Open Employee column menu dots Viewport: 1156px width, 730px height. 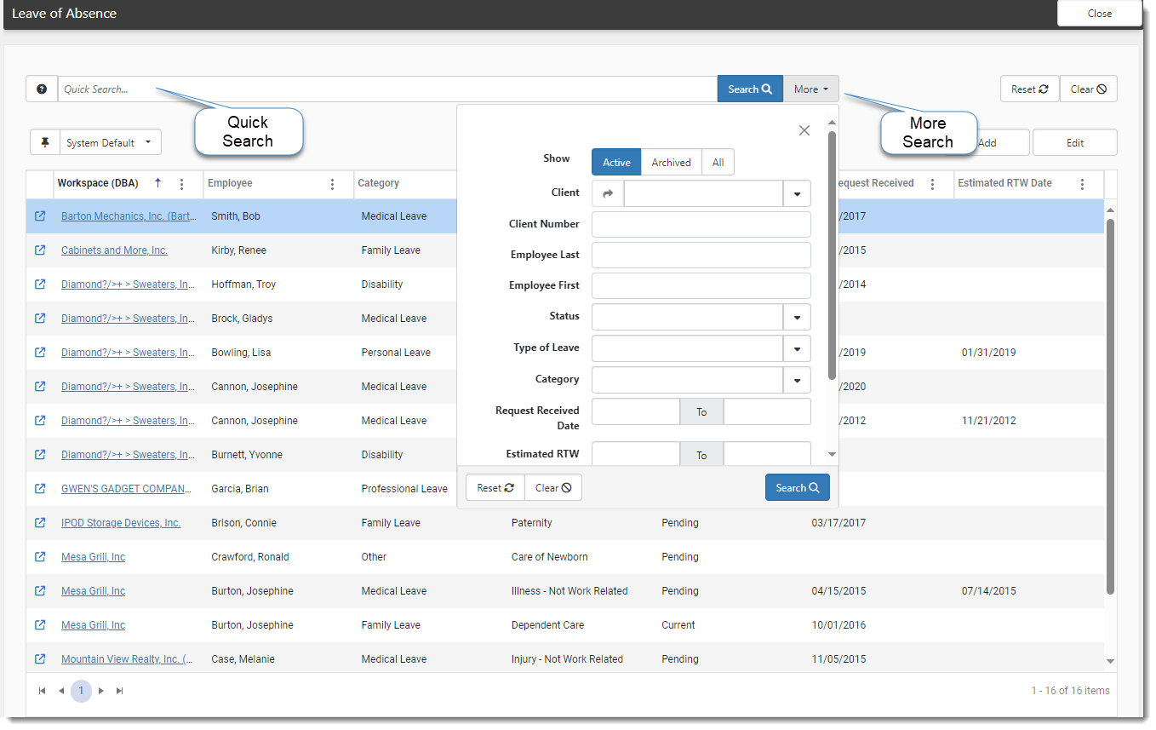(x=332, y=184)
